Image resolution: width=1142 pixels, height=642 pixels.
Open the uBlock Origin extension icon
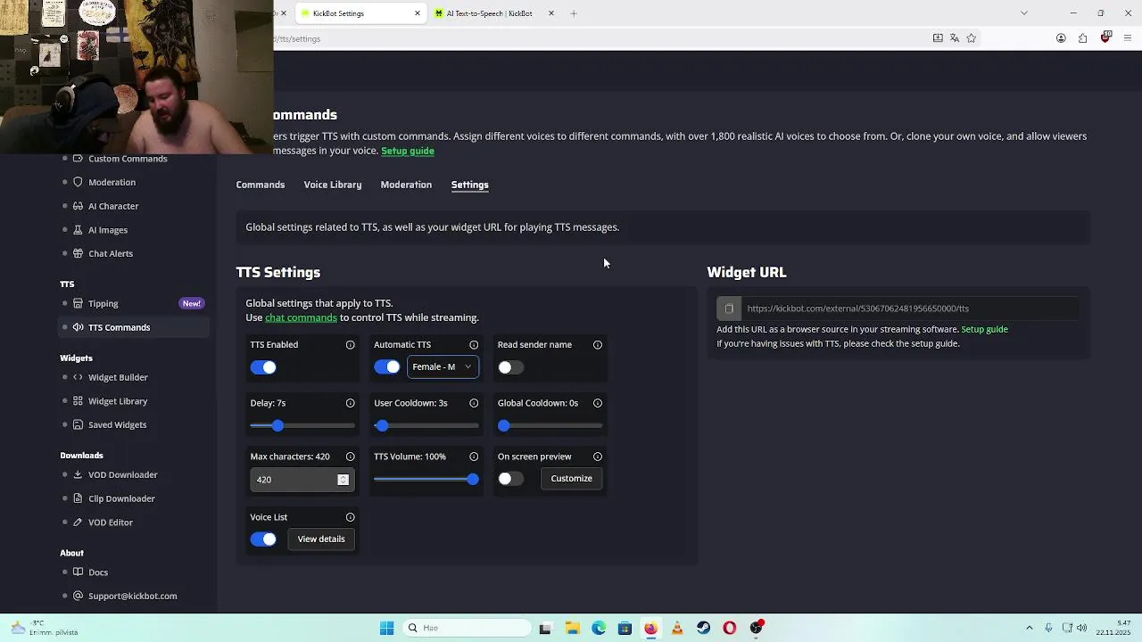[1106, 37]
